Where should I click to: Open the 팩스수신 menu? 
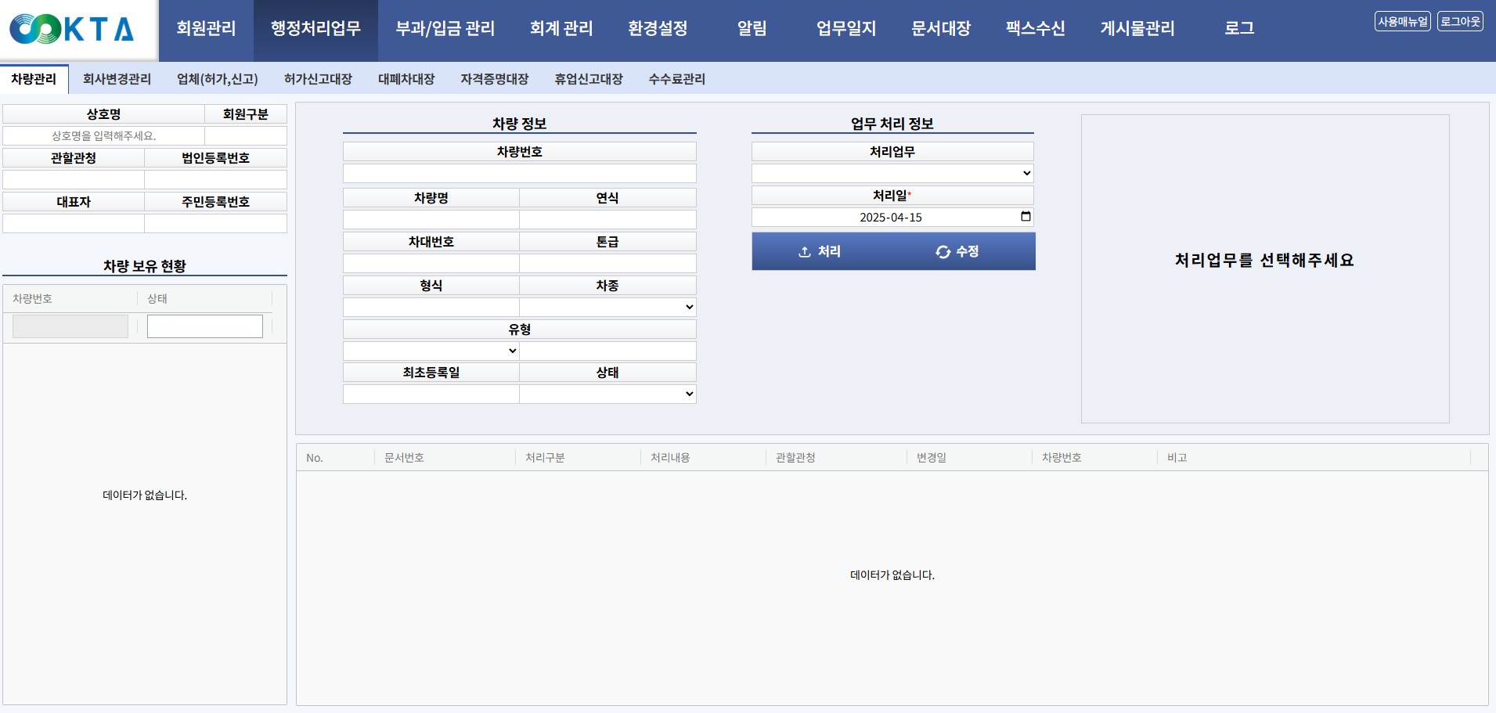(x=1035, y=29)
